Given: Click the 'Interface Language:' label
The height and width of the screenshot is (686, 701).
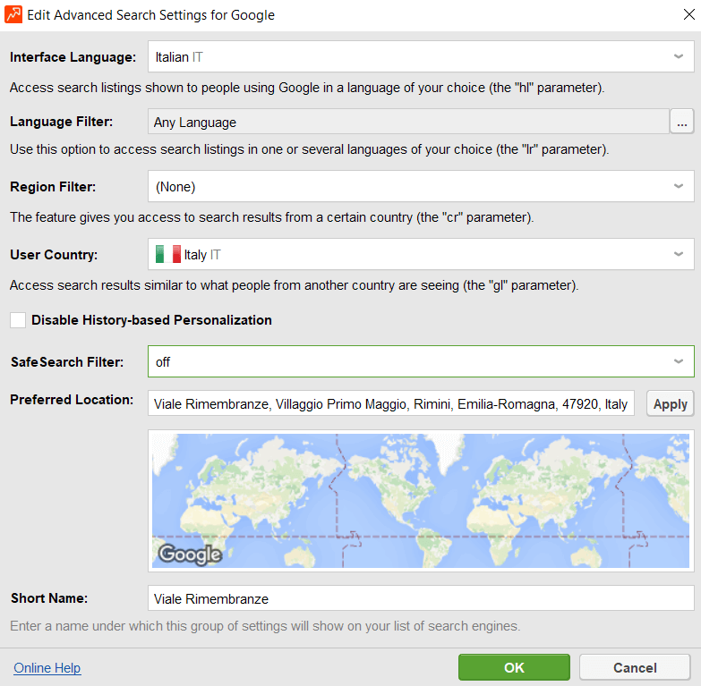Looking at the screenshot, I should click(x=73, y=57).
